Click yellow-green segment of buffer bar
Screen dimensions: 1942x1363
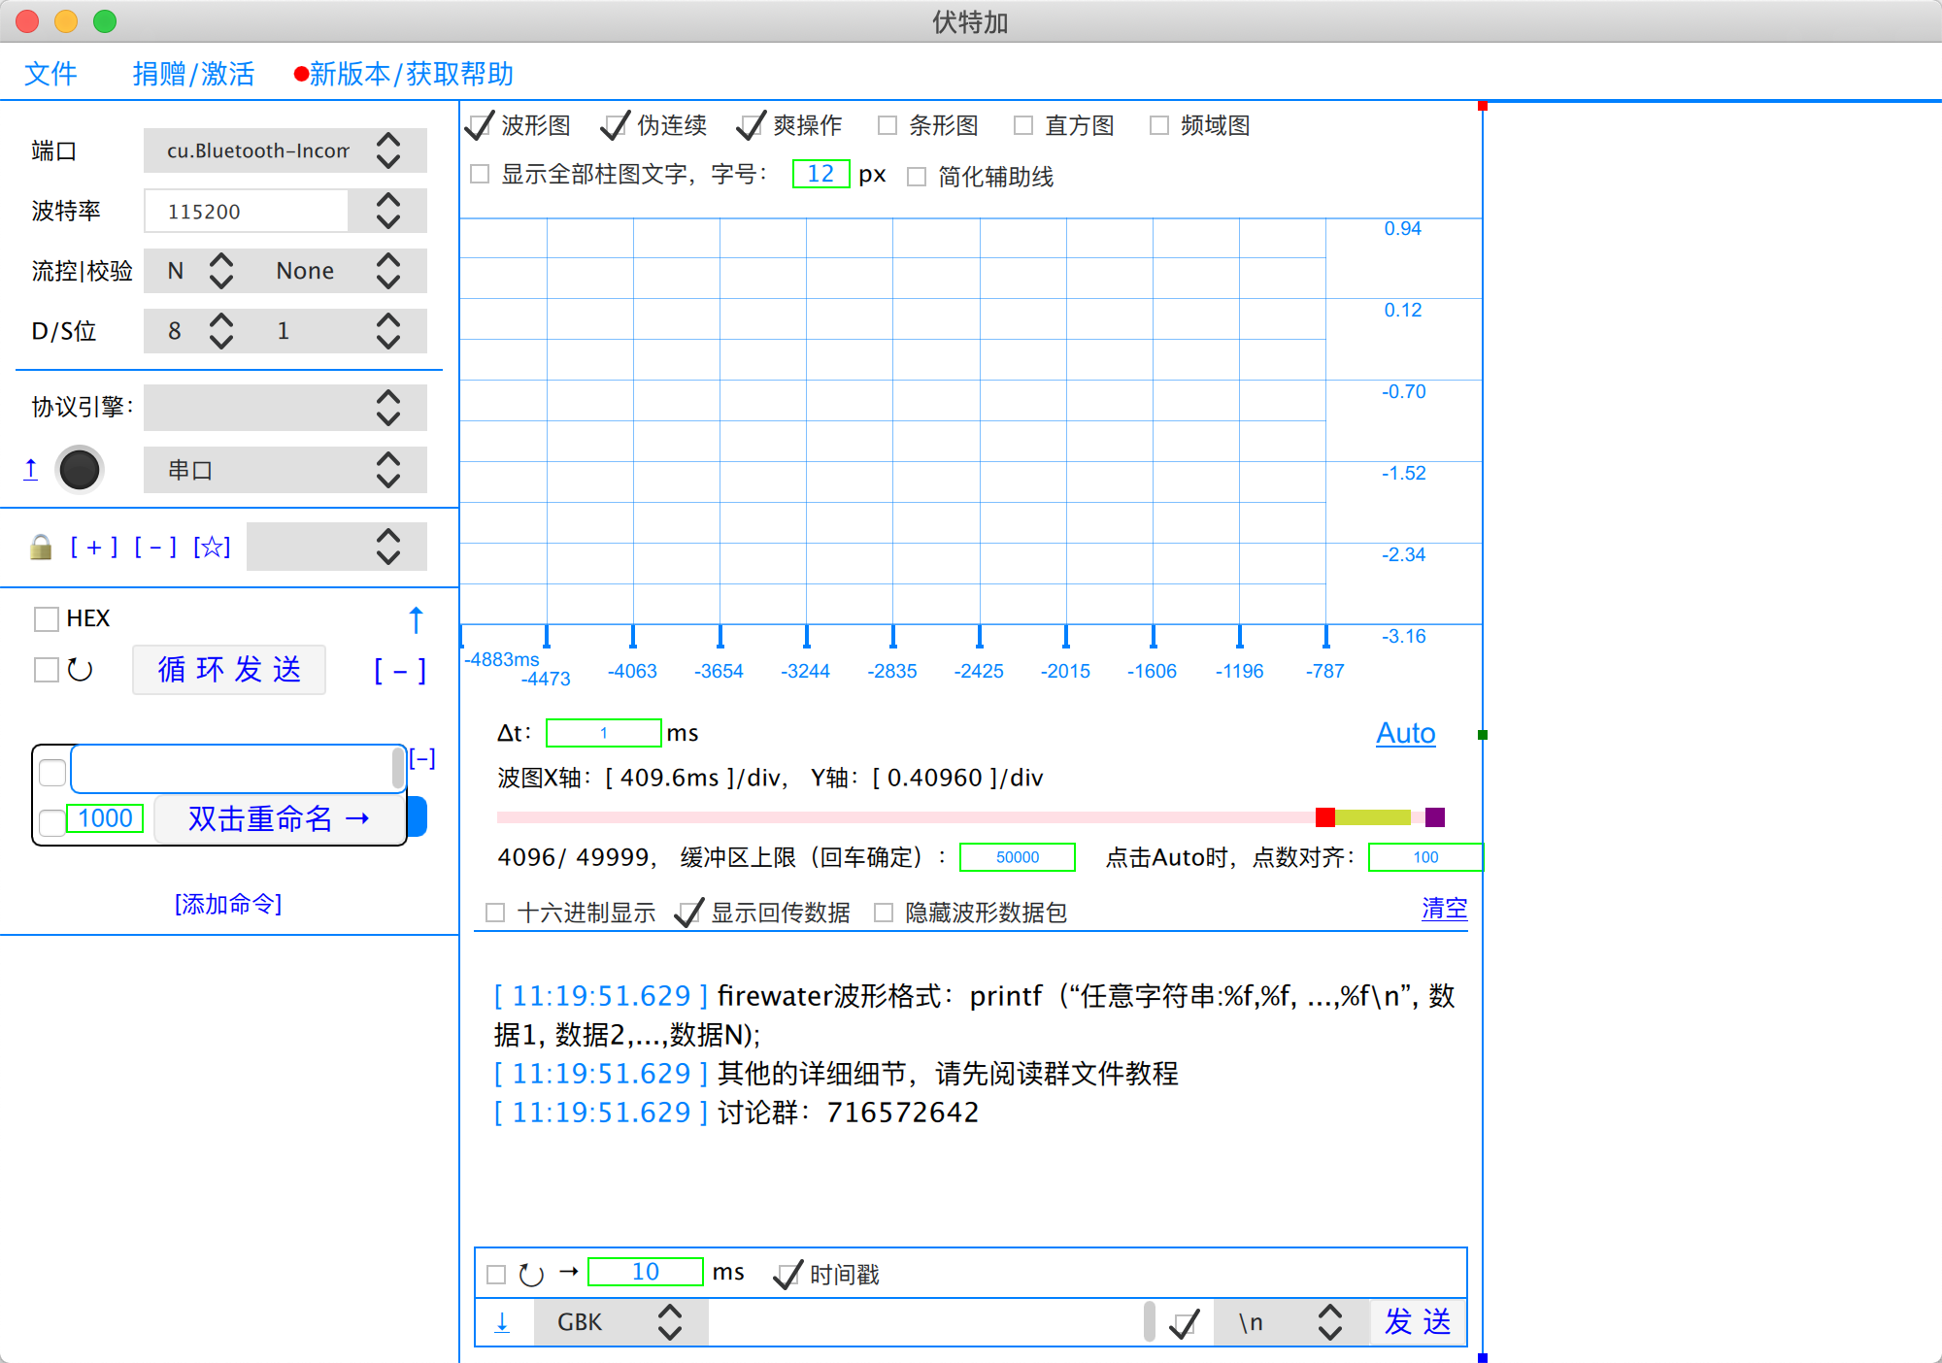coord(1373,817)
